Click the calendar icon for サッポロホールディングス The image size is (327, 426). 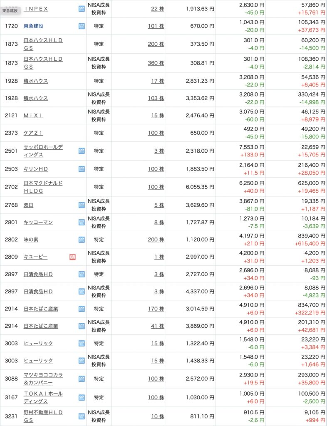(81, 151)
